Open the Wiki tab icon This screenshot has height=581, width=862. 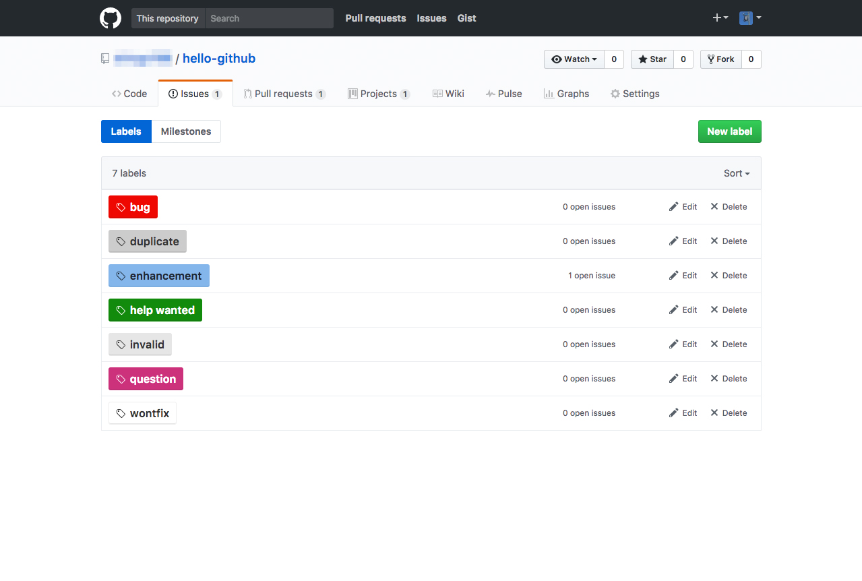click(x=436, y=94)
